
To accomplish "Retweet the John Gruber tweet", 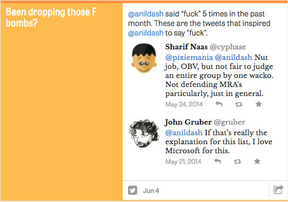I will [x=238, y=162].
